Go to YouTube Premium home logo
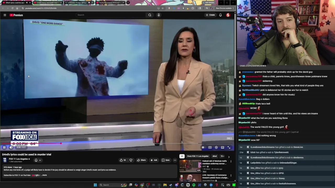The image size is (335, 188). [x=16, y=15]
